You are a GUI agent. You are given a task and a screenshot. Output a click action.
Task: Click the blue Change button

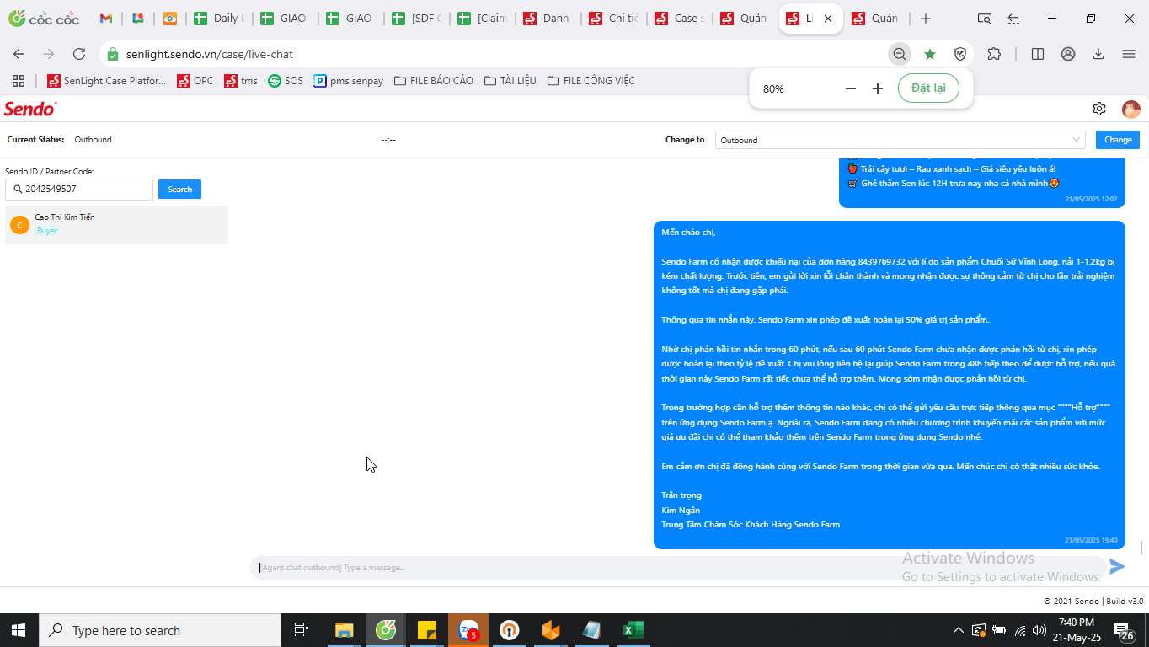pos(1118,140)
